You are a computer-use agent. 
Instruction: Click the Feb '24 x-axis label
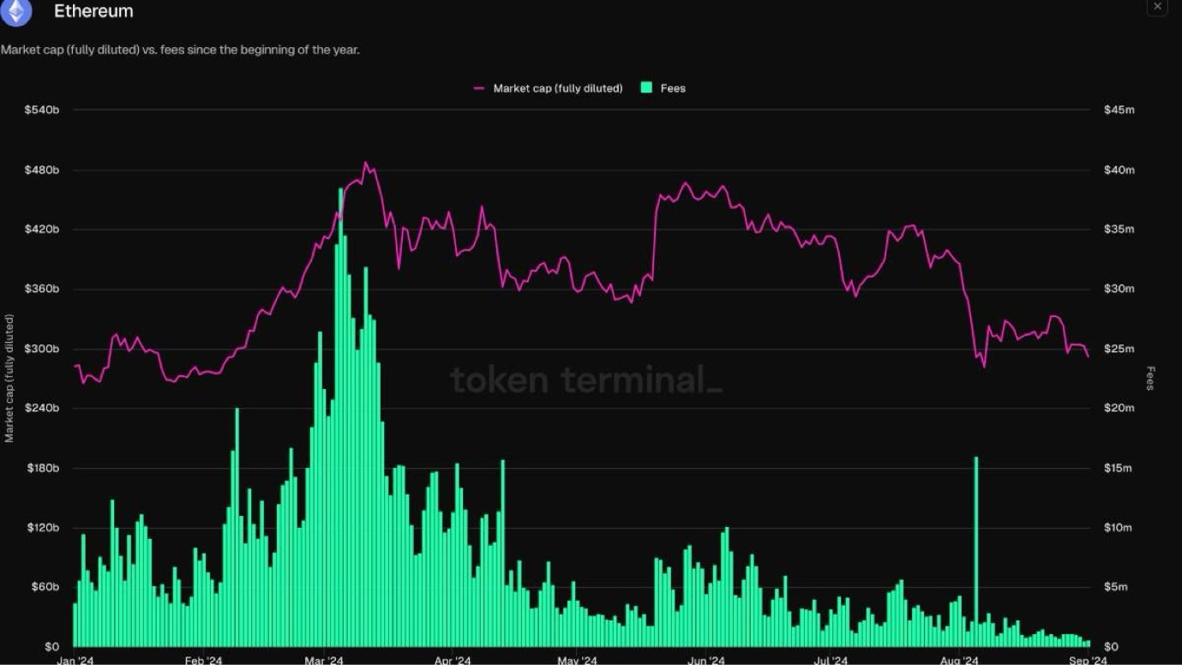tap(203, 660)
